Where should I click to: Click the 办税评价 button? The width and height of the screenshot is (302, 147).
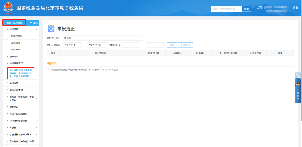pos(185,45)
